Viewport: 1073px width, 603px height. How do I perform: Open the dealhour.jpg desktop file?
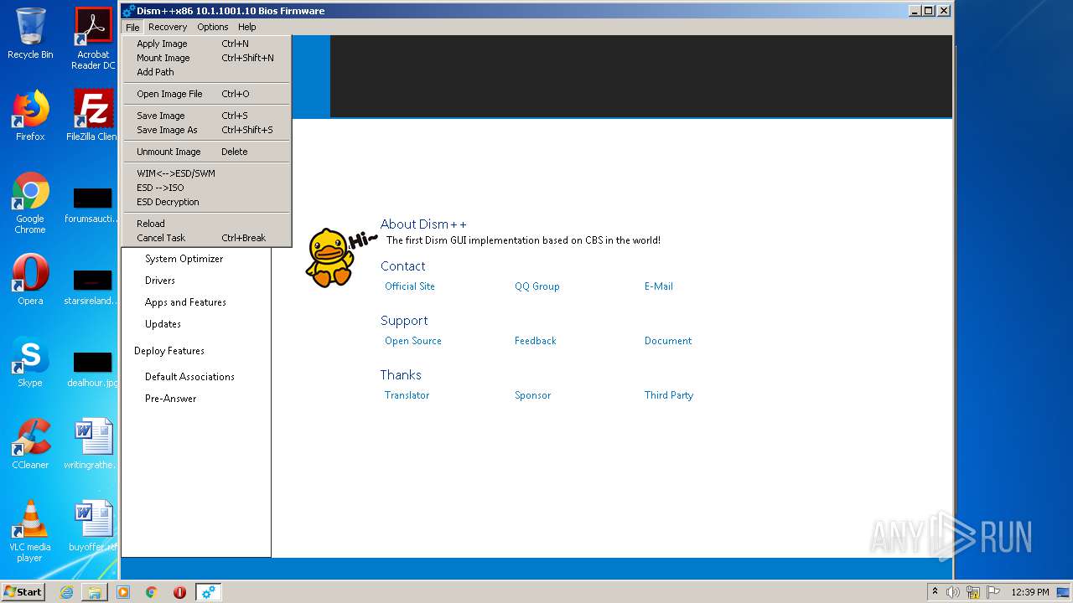click(x=93, y=368)
